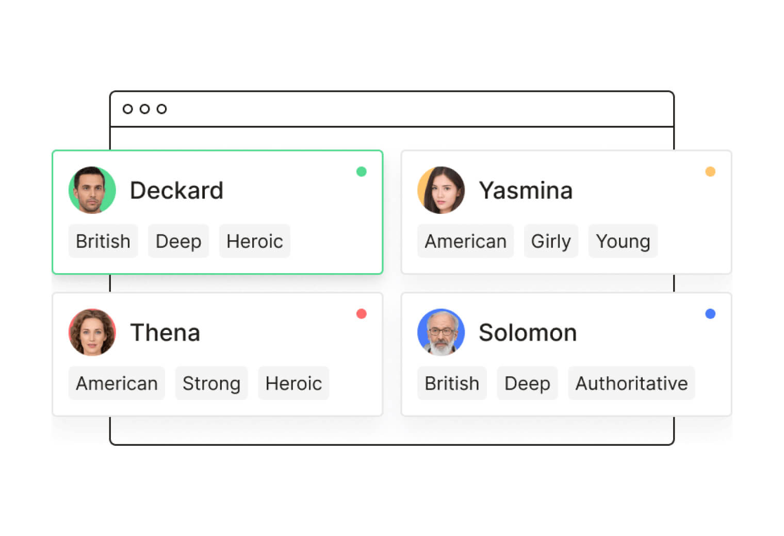Choose the Heroic tag on Deckard's card
Screen dimensions: 784x536
point(255,241)
